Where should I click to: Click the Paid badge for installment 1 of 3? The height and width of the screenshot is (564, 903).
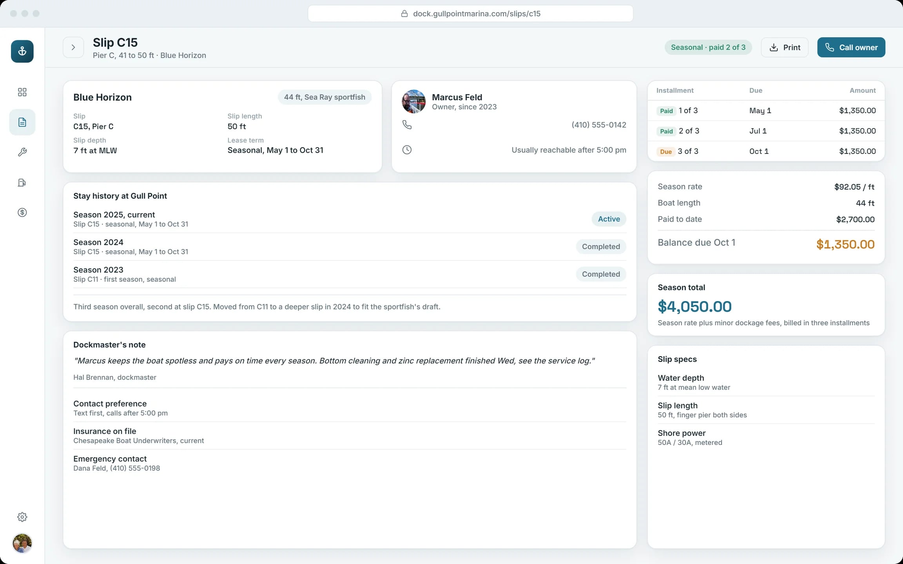pyautogui.click(x=666, y=111)
